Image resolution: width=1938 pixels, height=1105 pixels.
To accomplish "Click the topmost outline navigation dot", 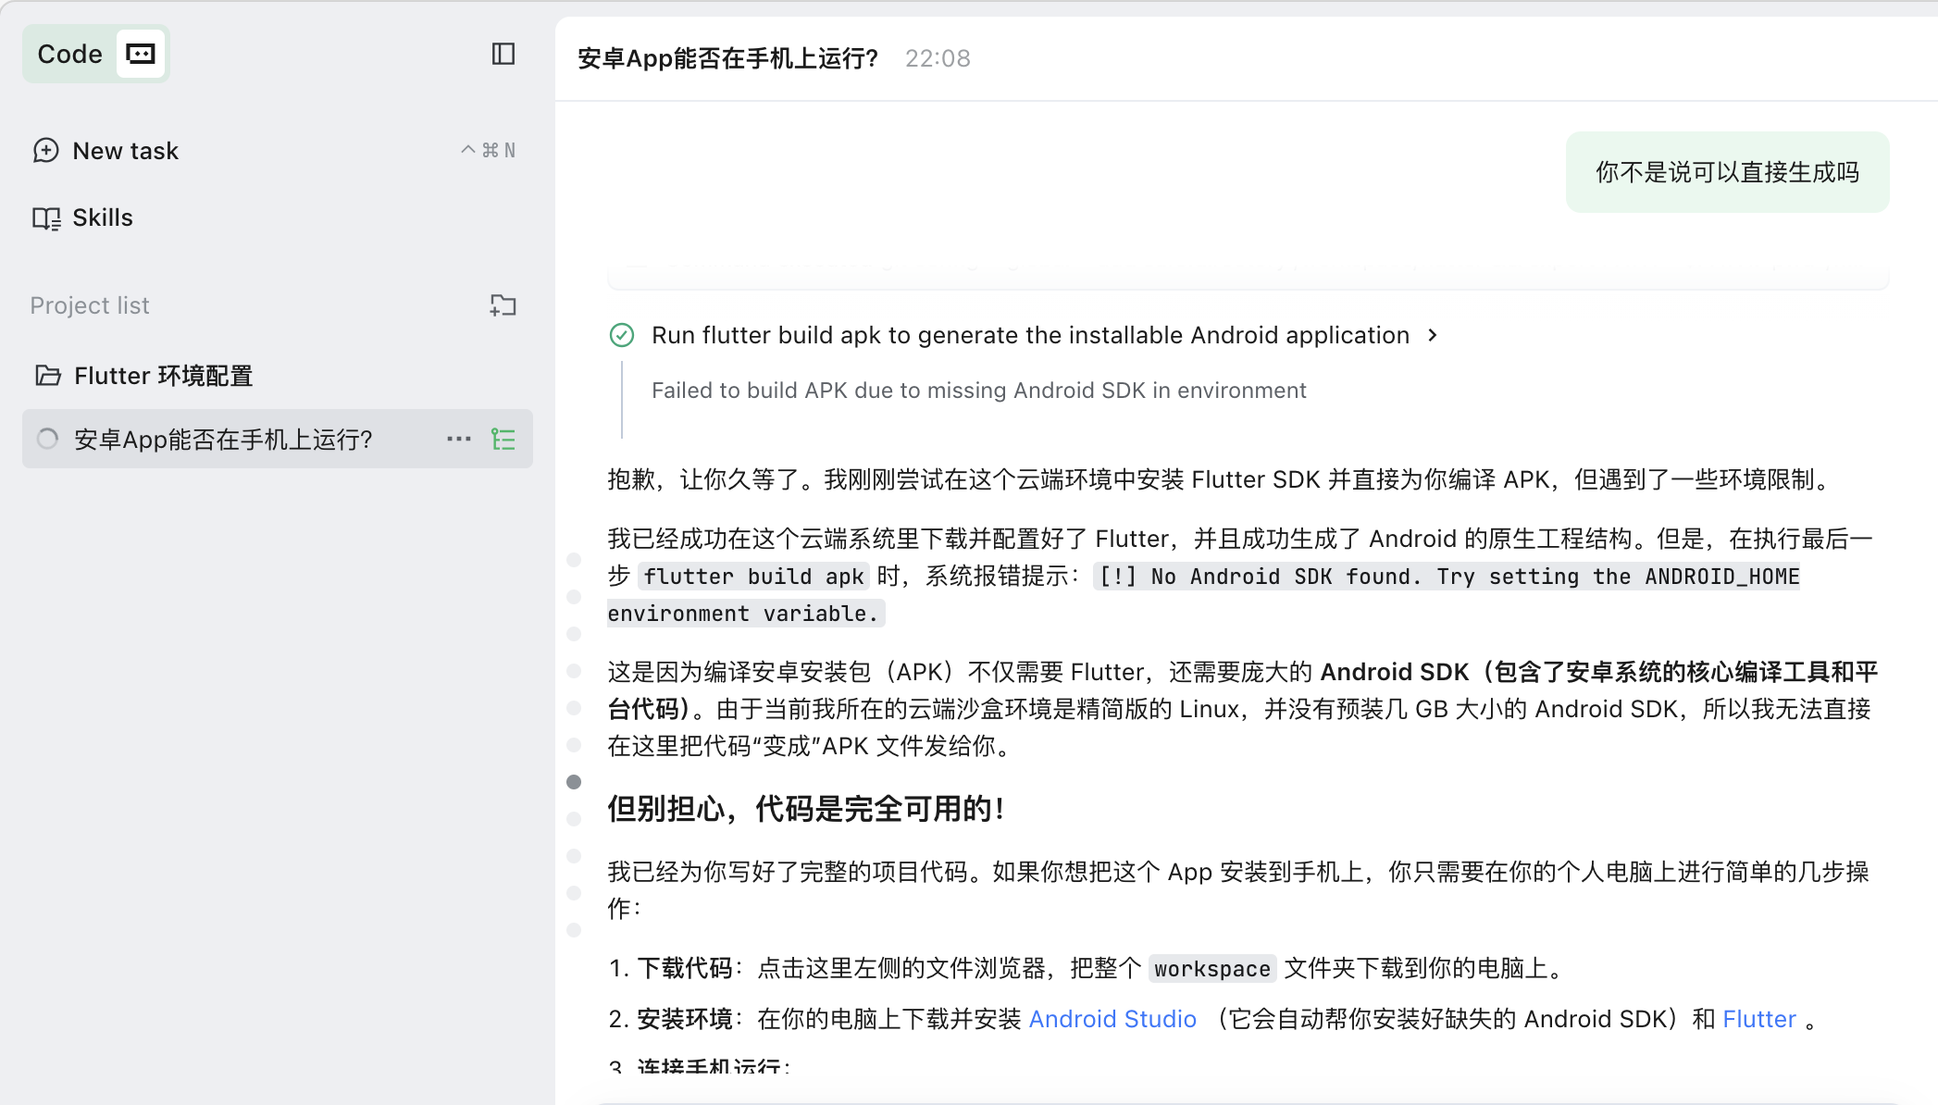I will (574, 560).
